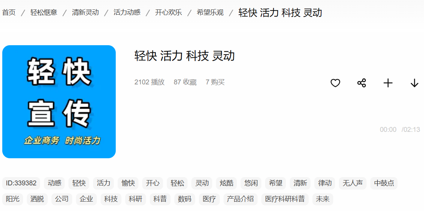Click the heart icon to favorite track
This screenshot has width=424, height=211.
point(335,83)
